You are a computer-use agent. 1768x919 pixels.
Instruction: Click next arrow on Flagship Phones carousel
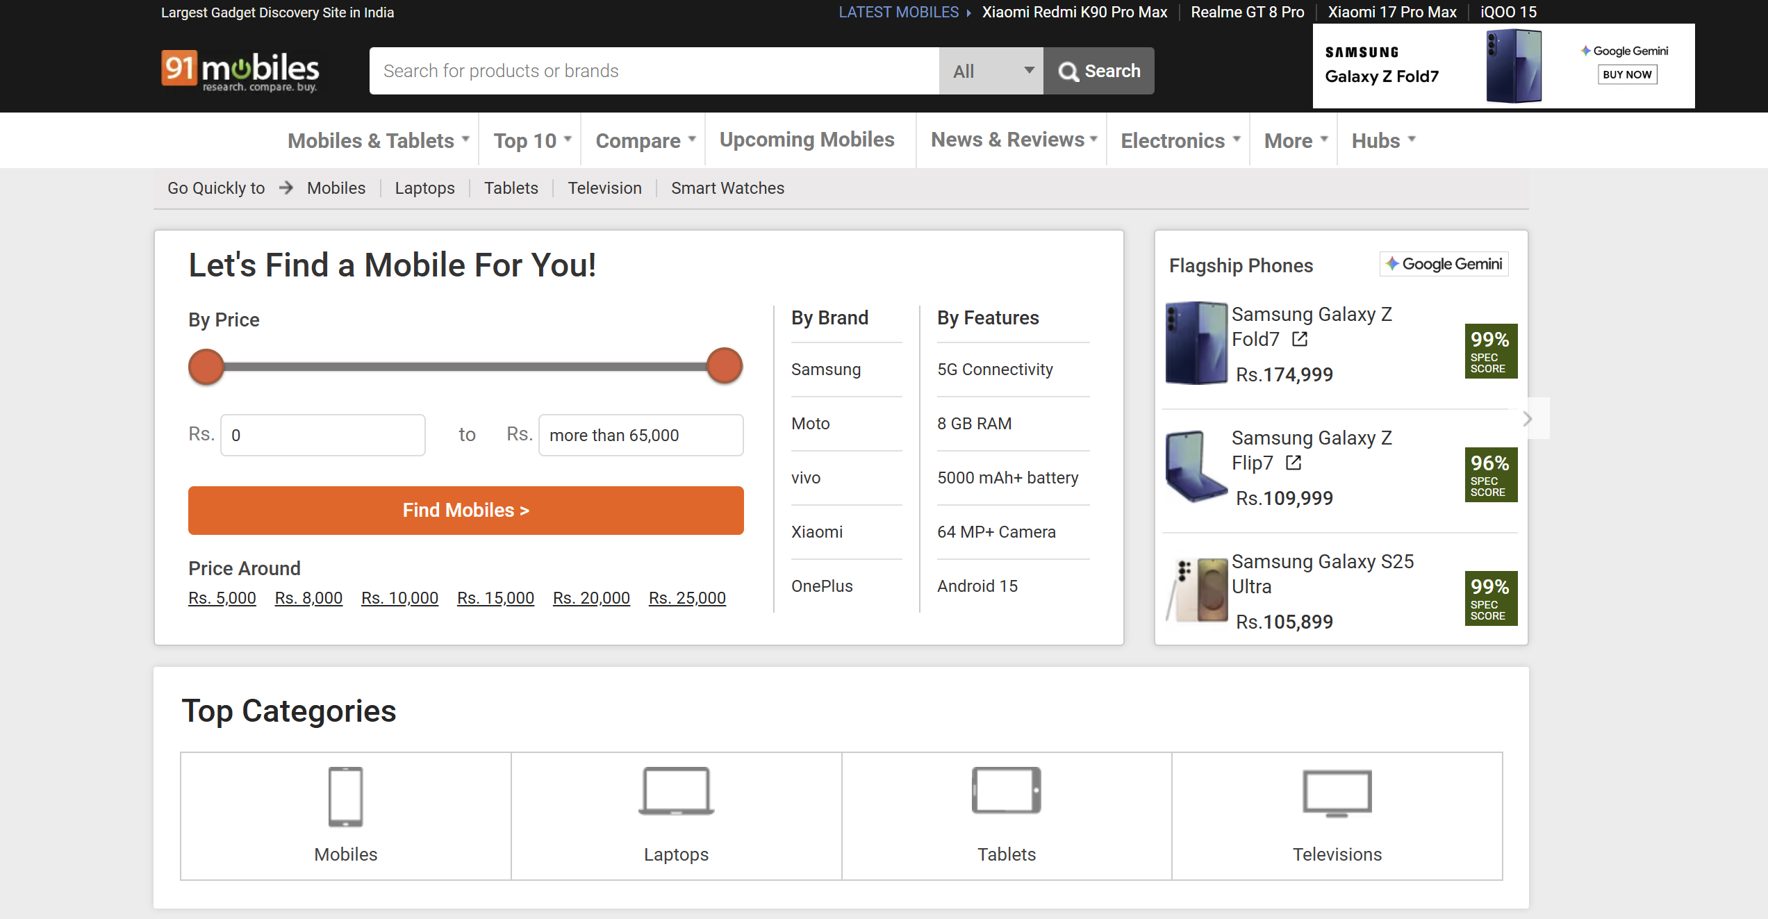click(x=1528, y=419)
